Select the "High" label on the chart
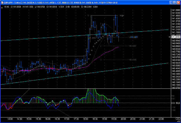Screen dimensions: 181x123 click(122, 15)
